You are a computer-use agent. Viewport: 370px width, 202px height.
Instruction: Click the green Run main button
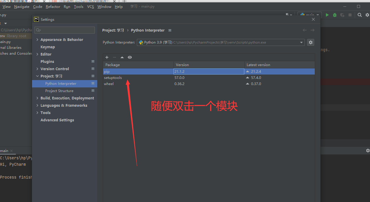coord(327,15)
